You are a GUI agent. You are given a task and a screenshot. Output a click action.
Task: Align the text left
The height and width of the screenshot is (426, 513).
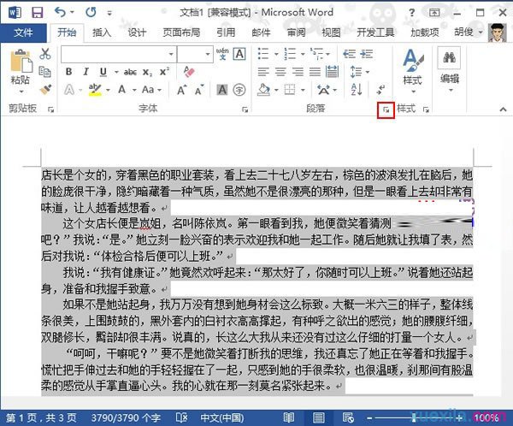tap(263, 72)
